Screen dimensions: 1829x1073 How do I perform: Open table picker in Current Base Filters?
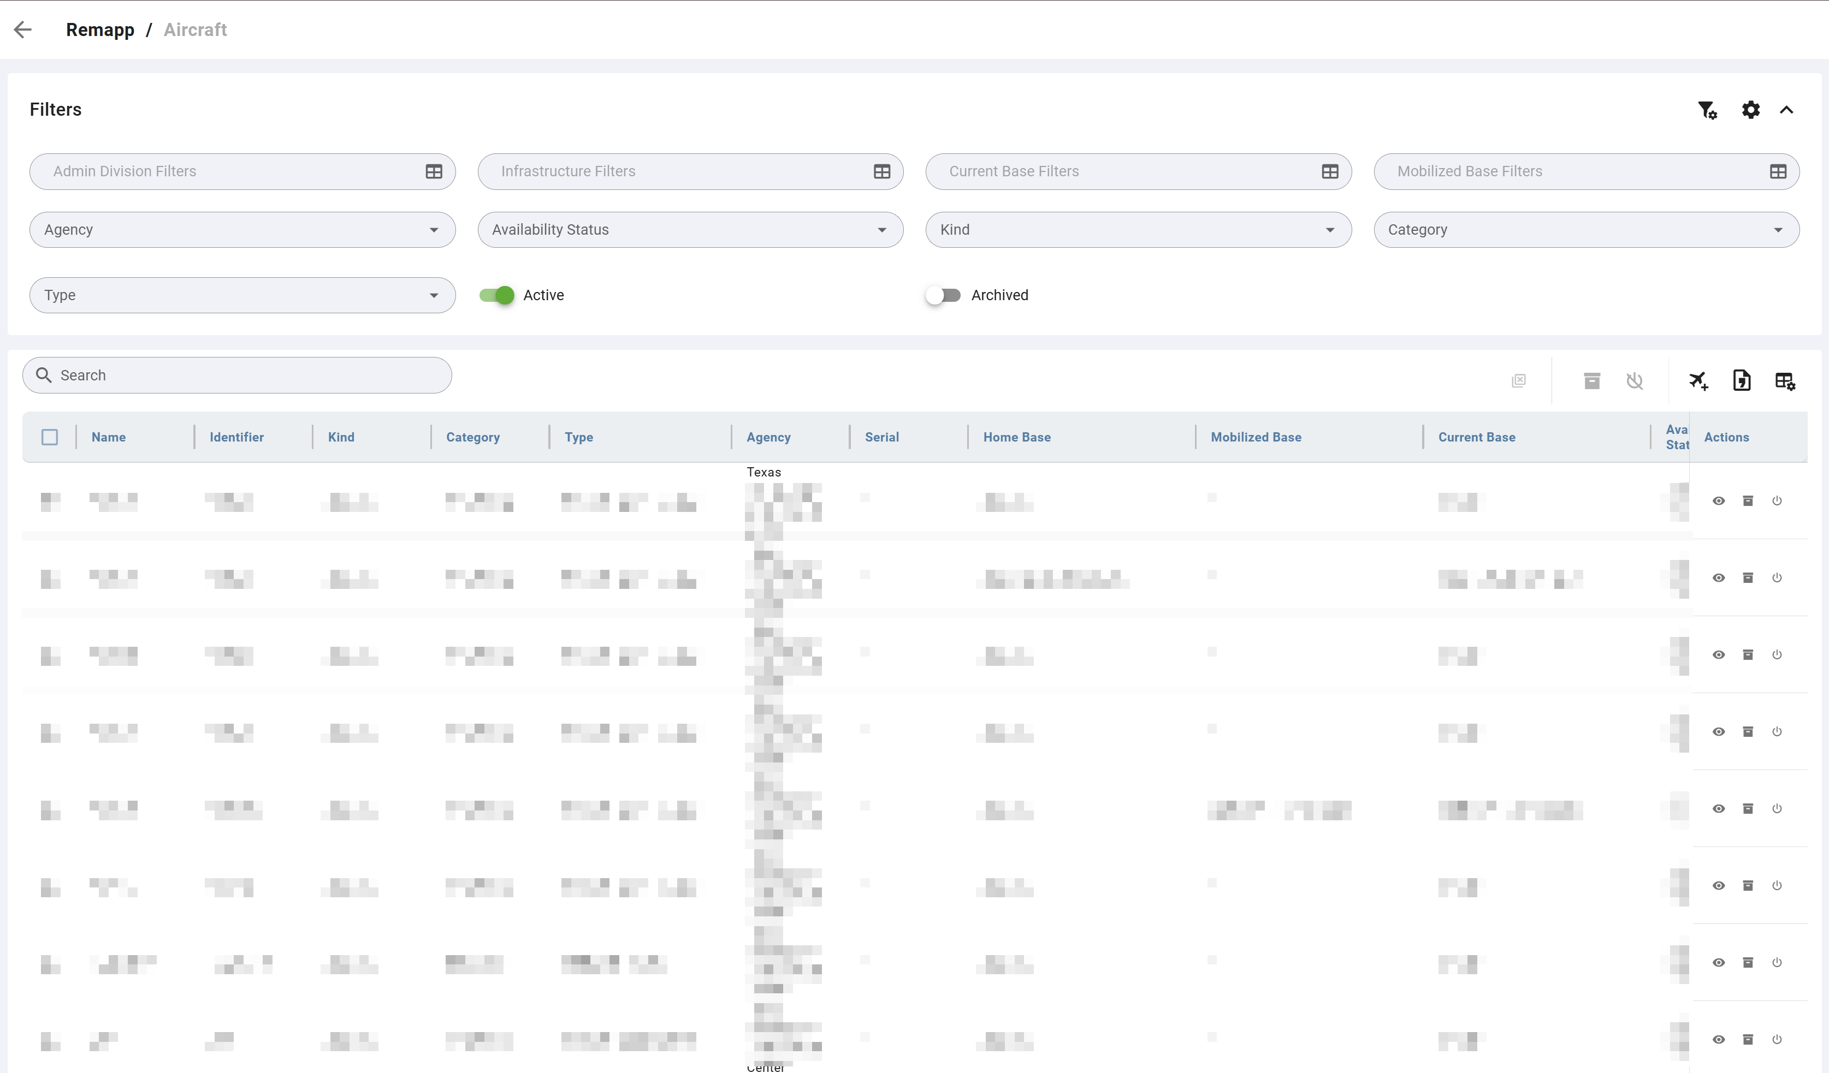click(1330, 171)
